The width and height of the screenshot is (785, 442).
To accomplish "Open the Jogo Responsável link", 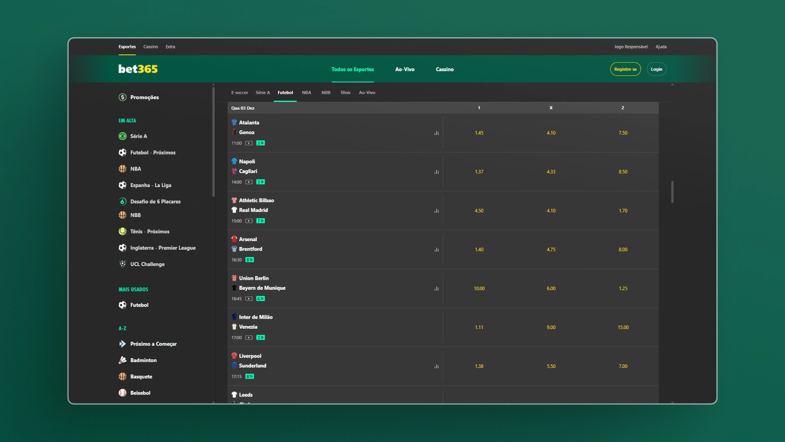I will point(631,47).
